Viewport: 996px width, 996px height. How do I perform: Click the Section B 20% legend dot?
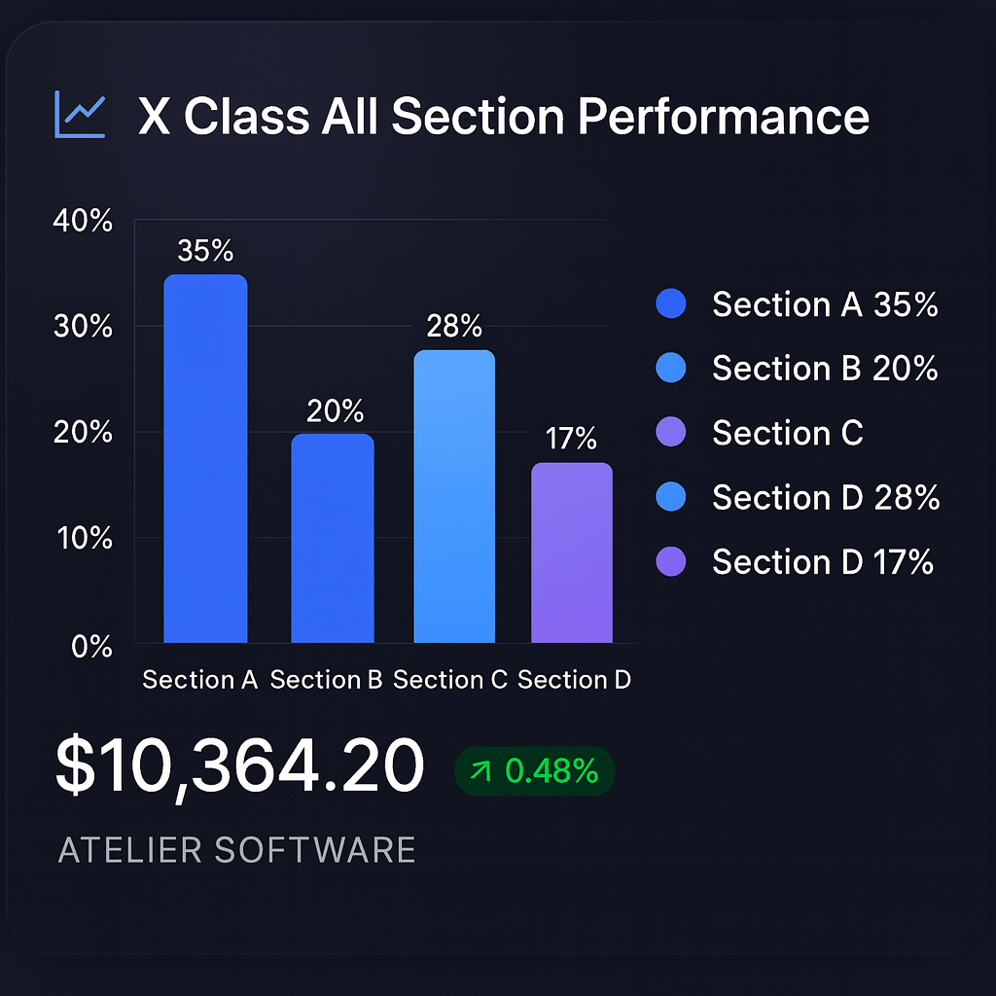(x=671, y=368)
